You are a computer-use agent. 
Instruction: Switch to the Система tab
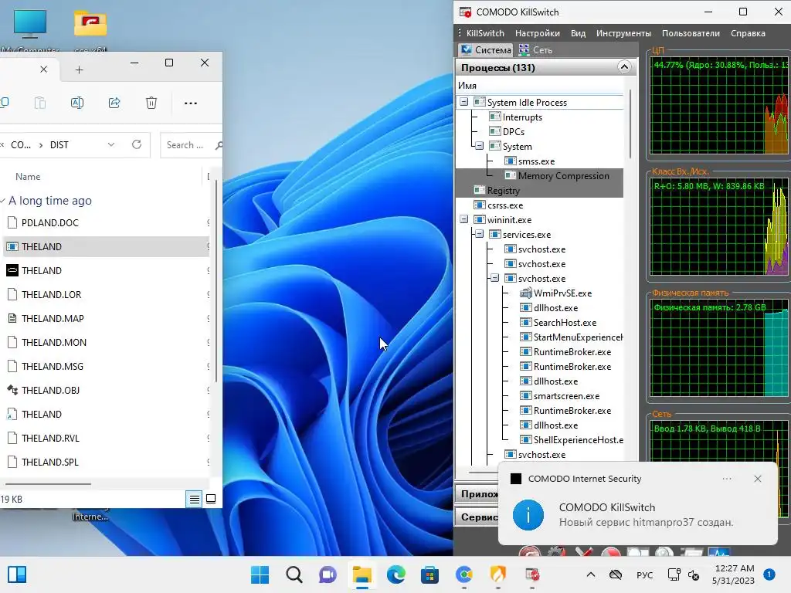pyautogui.click(x=487, y=50)
